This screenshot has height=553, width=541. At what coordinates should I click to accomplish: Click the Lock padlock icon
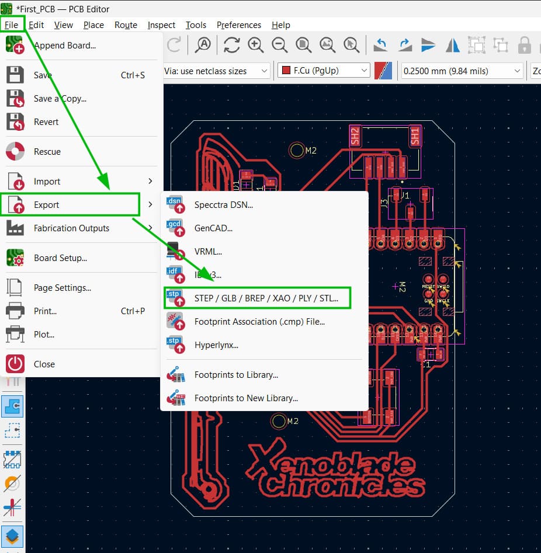525,45
